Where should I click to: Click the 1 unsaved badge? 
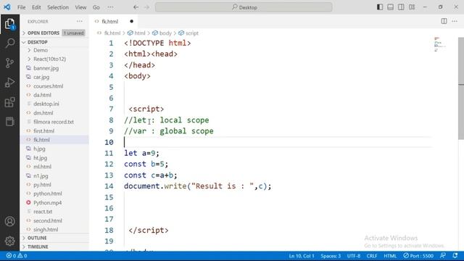pyautogui.click(x=74, y=33)
